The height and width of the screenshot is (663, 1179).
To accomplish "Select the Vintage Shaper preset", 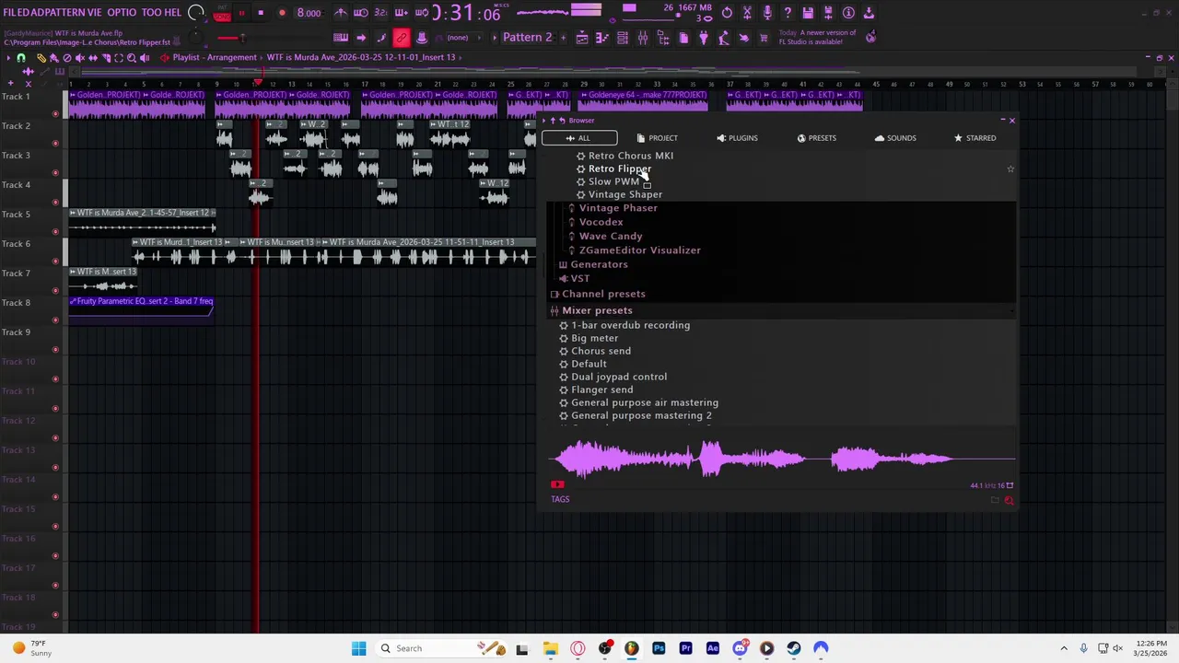I will click(625, 194).
